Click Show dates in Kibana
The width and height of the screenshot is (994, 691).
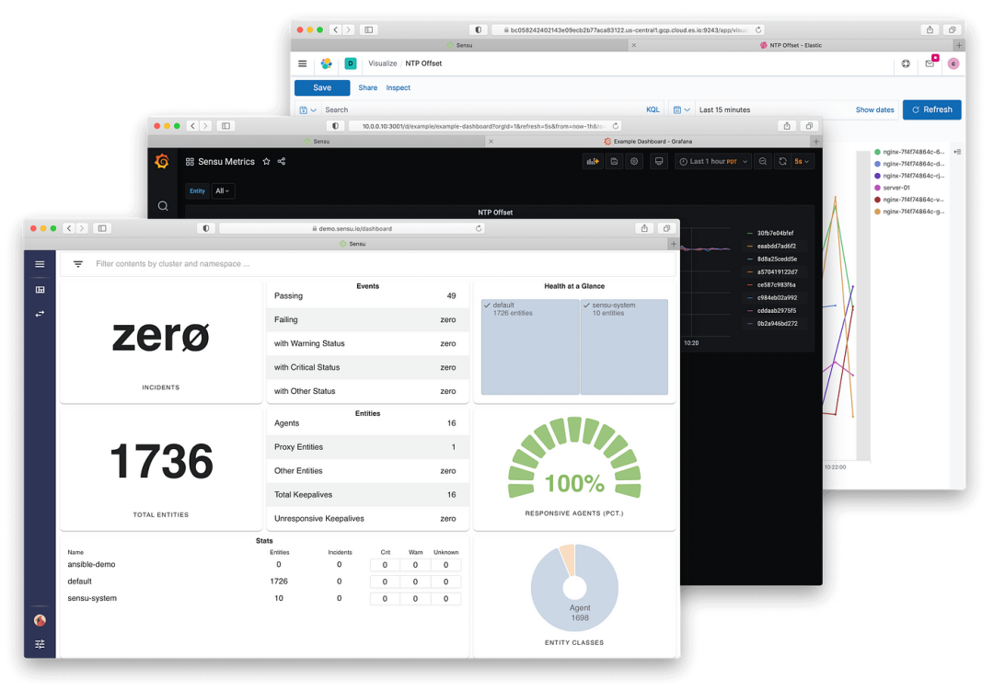[875, 109]
